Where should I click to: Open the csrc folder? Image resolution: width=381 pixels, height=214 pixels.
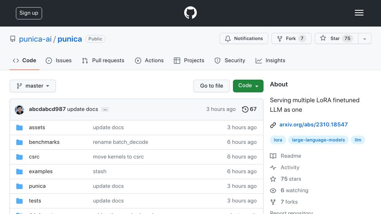[x=34, y=157]
